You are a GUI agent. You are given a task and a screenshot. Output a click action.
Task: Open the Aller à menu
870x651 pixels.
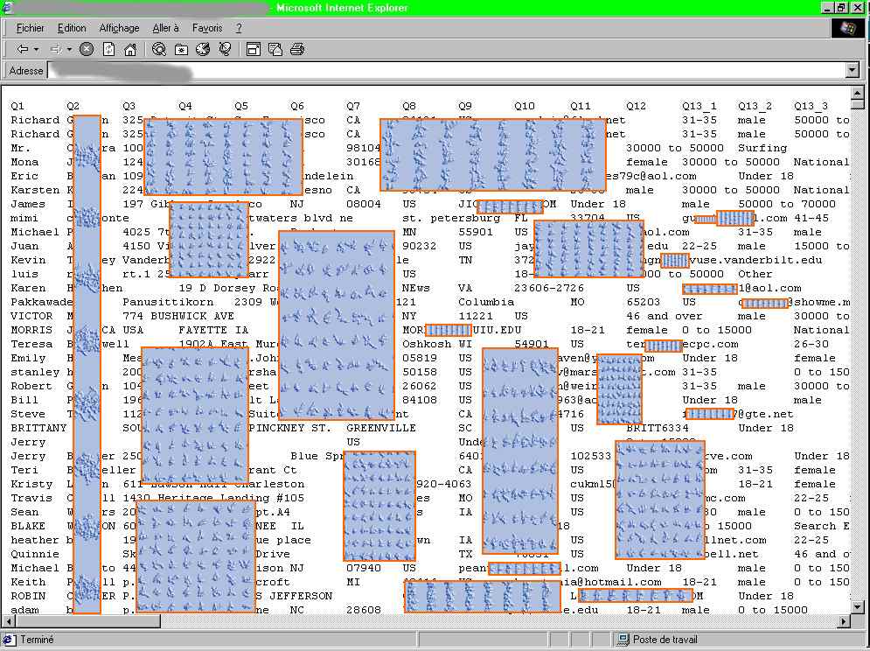tap(166, 28)
